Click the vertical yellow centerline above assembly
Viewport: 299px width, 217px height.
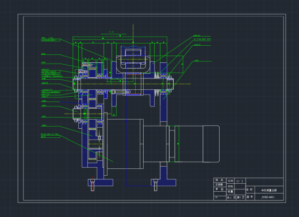tap(133, 35)
